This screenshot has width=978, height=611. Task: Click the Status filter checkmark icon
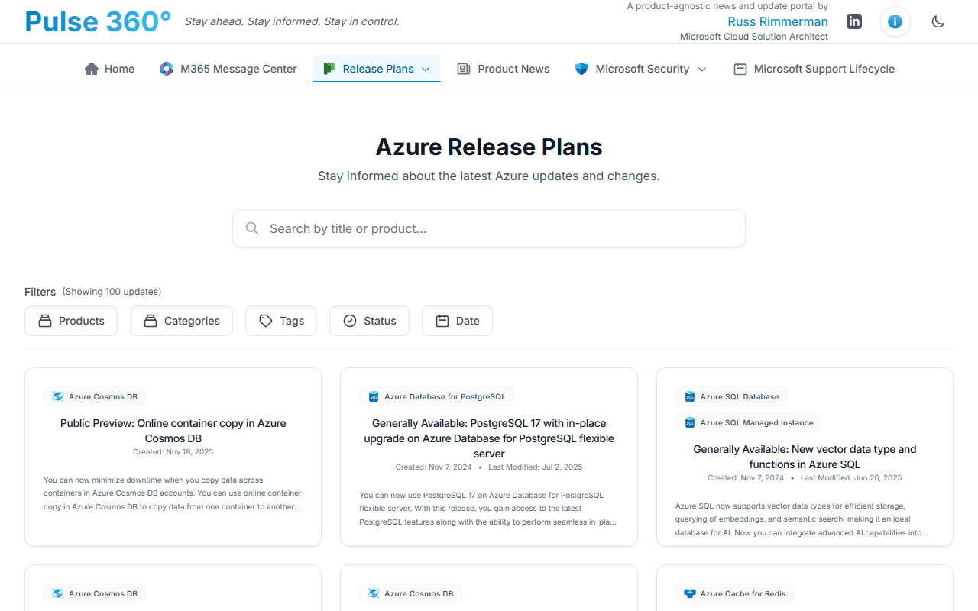[350, 321]
